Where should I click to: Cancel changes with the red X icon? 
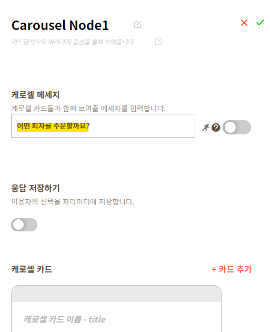click(x=244, y=23)
